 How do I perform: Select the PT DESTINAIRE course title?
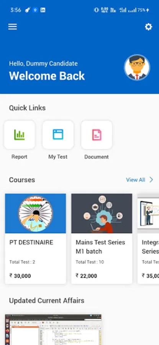31,242
